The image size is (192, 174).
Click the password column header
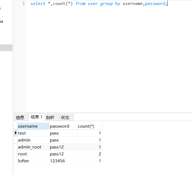click(x=63, y=126)
